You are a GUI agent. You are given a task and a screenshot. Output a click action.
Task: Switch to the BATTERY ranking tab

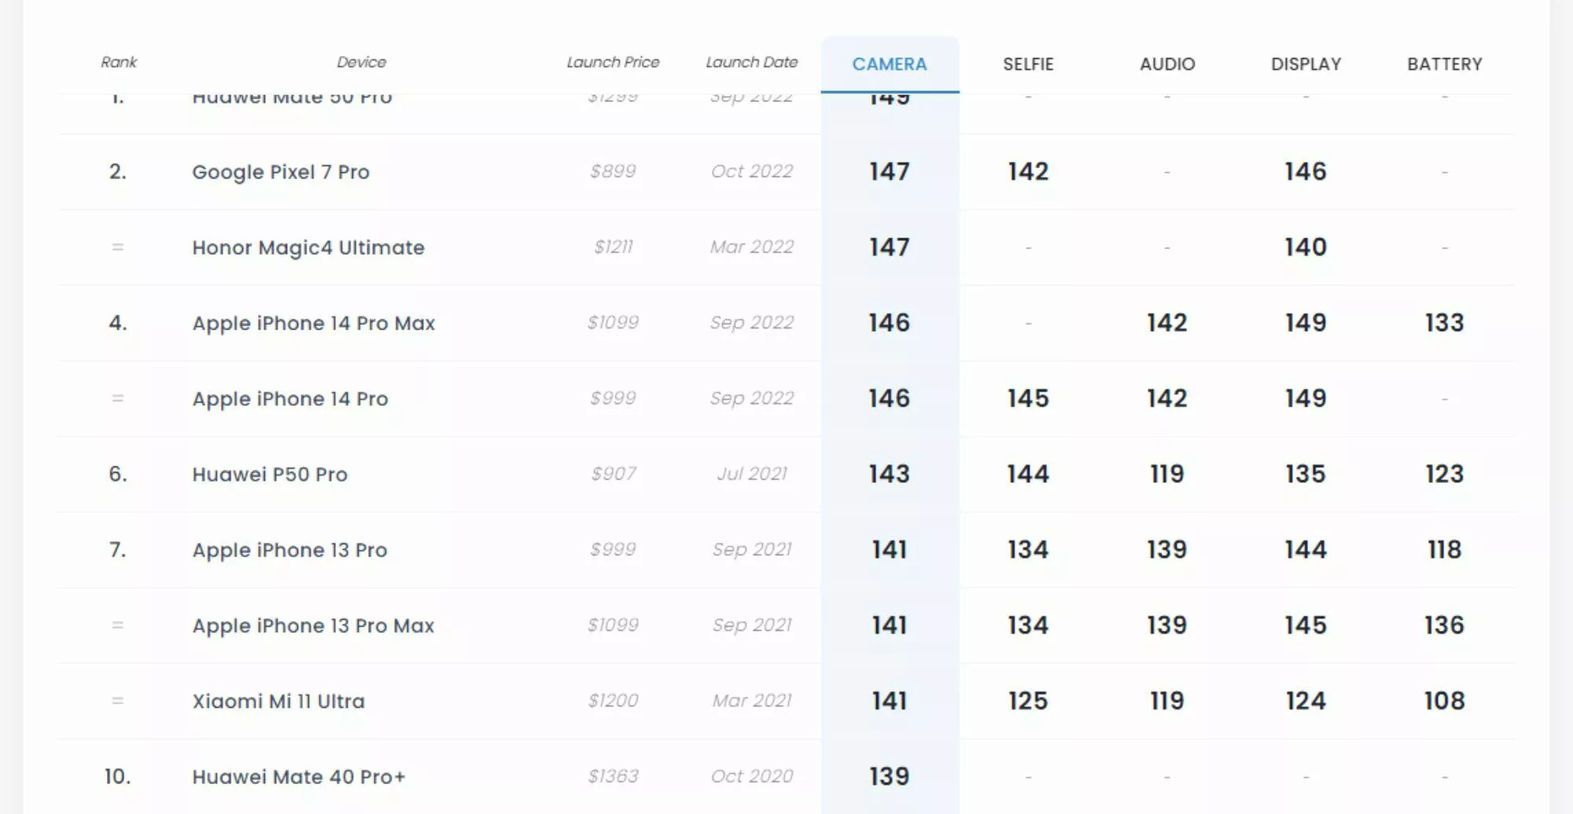(1445, 64)
